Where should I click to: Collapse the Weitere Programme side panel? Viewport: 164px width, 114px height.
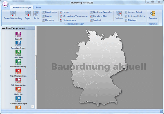36,68
